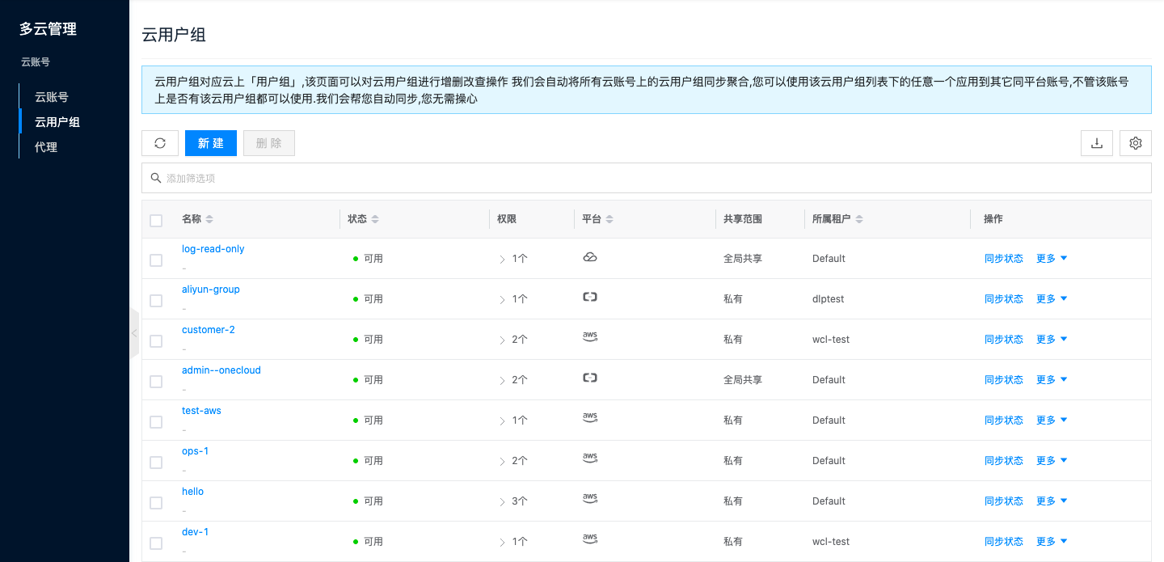Expand permissions 3个 in hello row

pos(513,501)
